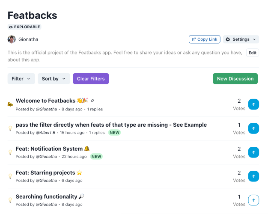Start a New Discussion
The width and height of the screenshot is (268, 214).
235,79
